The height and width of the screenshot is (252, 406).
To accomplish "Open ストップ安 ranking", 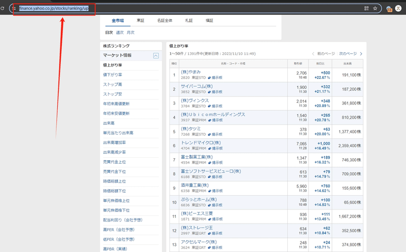I will [x=112, y=94].
